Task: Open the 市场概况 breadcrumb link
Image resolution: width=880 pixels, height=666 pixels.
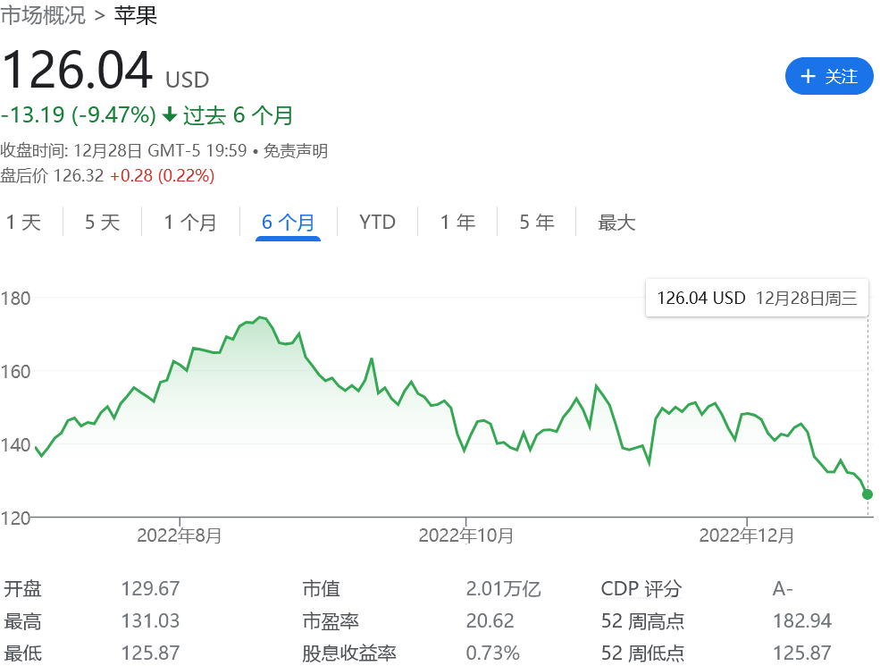Action: tap(43, 15)
